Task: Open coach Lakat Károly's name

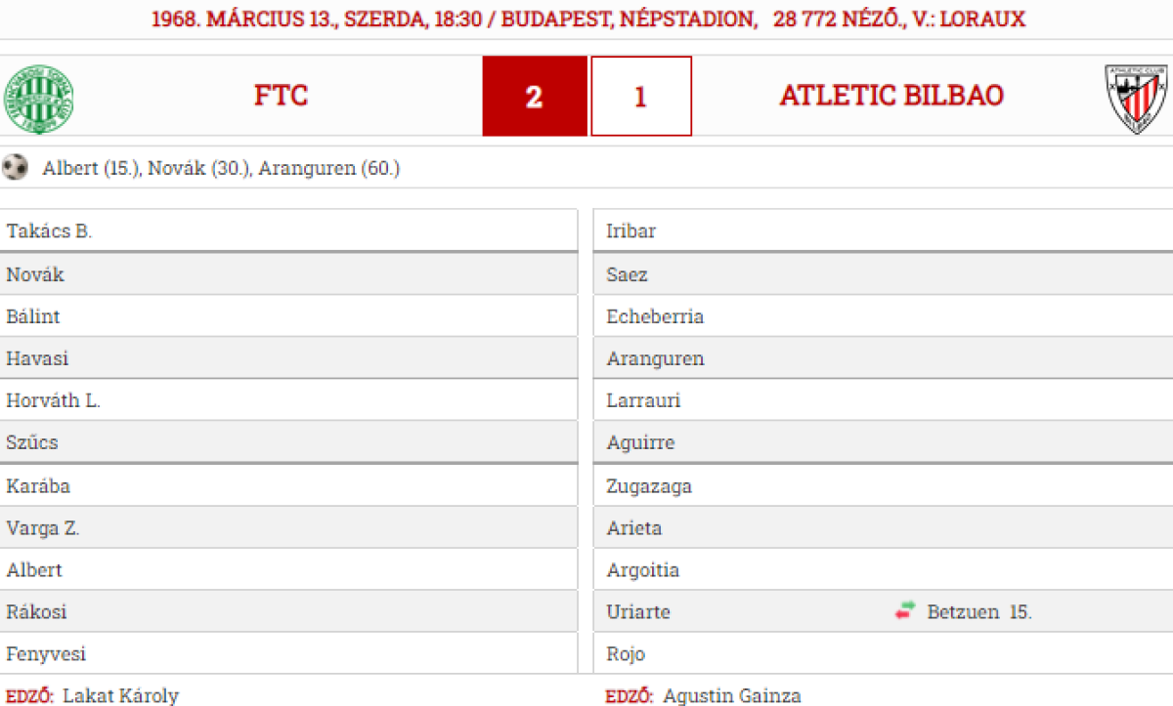Action: (120, 696)
